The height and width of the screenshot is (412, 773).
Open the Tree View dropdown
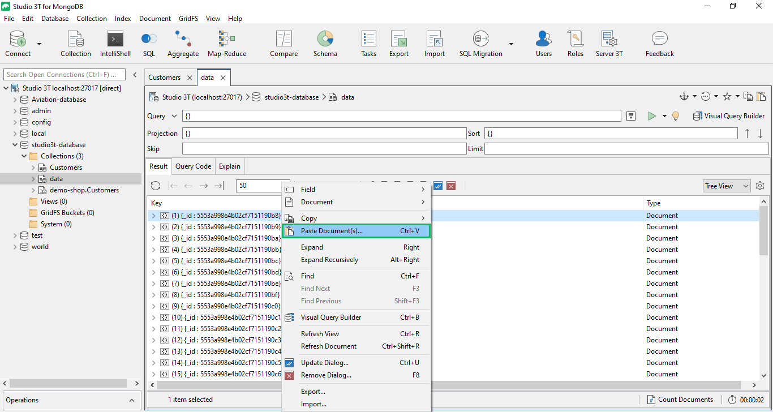tap(726, 186)
